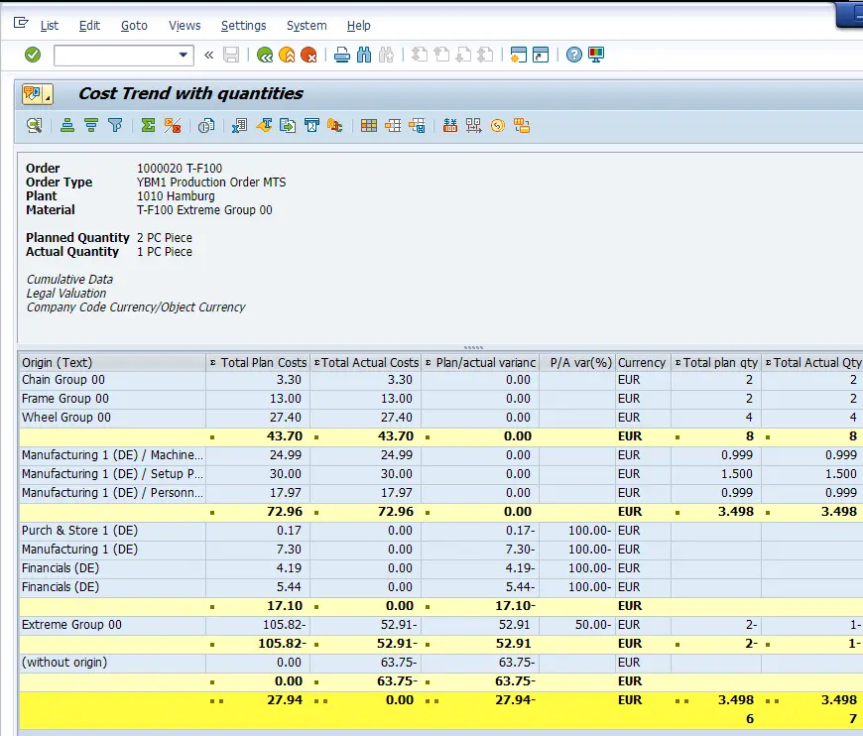
Task: Click the Total Plan Costs column header
Action: pyautogui.click(x=263, y=362)
